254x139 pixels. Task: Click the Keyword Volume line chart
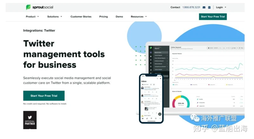[x=208, y=70]
